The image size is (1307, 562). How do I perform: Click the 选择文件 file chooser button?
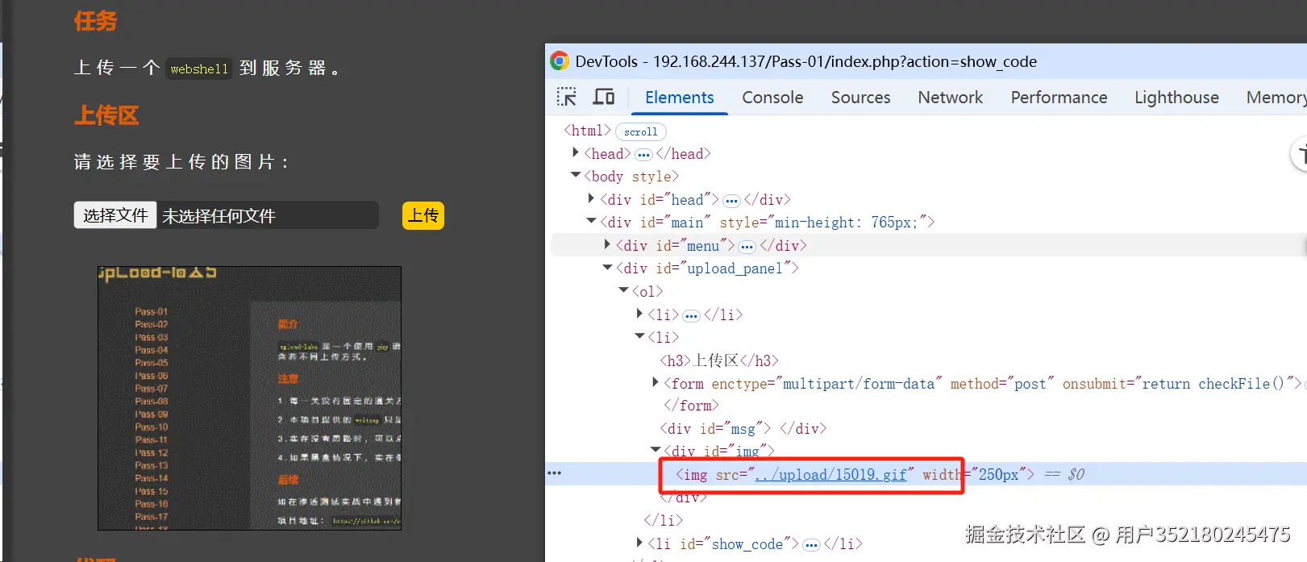pyautogui.click(x=115, y=215)
